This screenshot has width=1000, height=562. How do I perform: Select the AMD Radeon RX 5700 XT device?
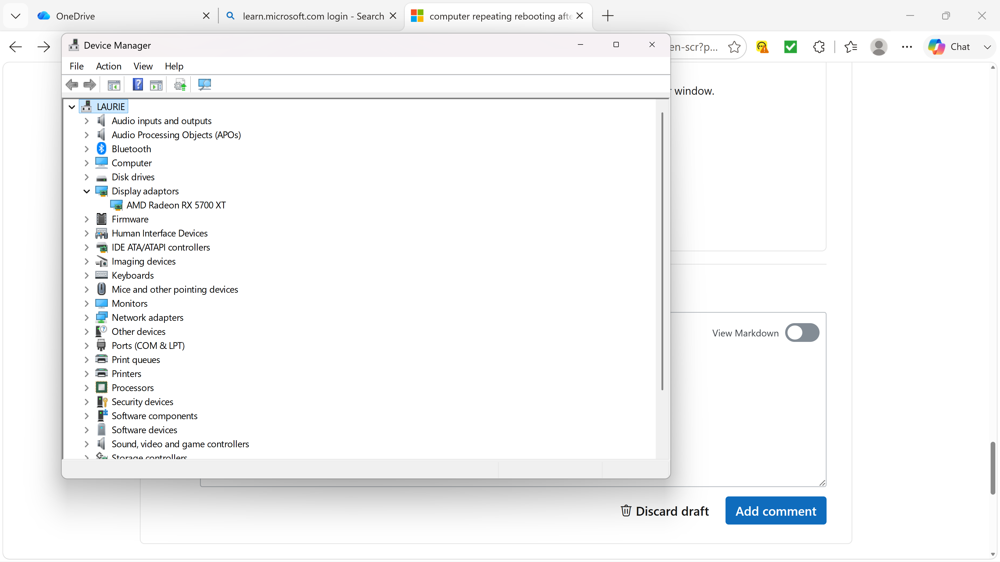point(176,205)
